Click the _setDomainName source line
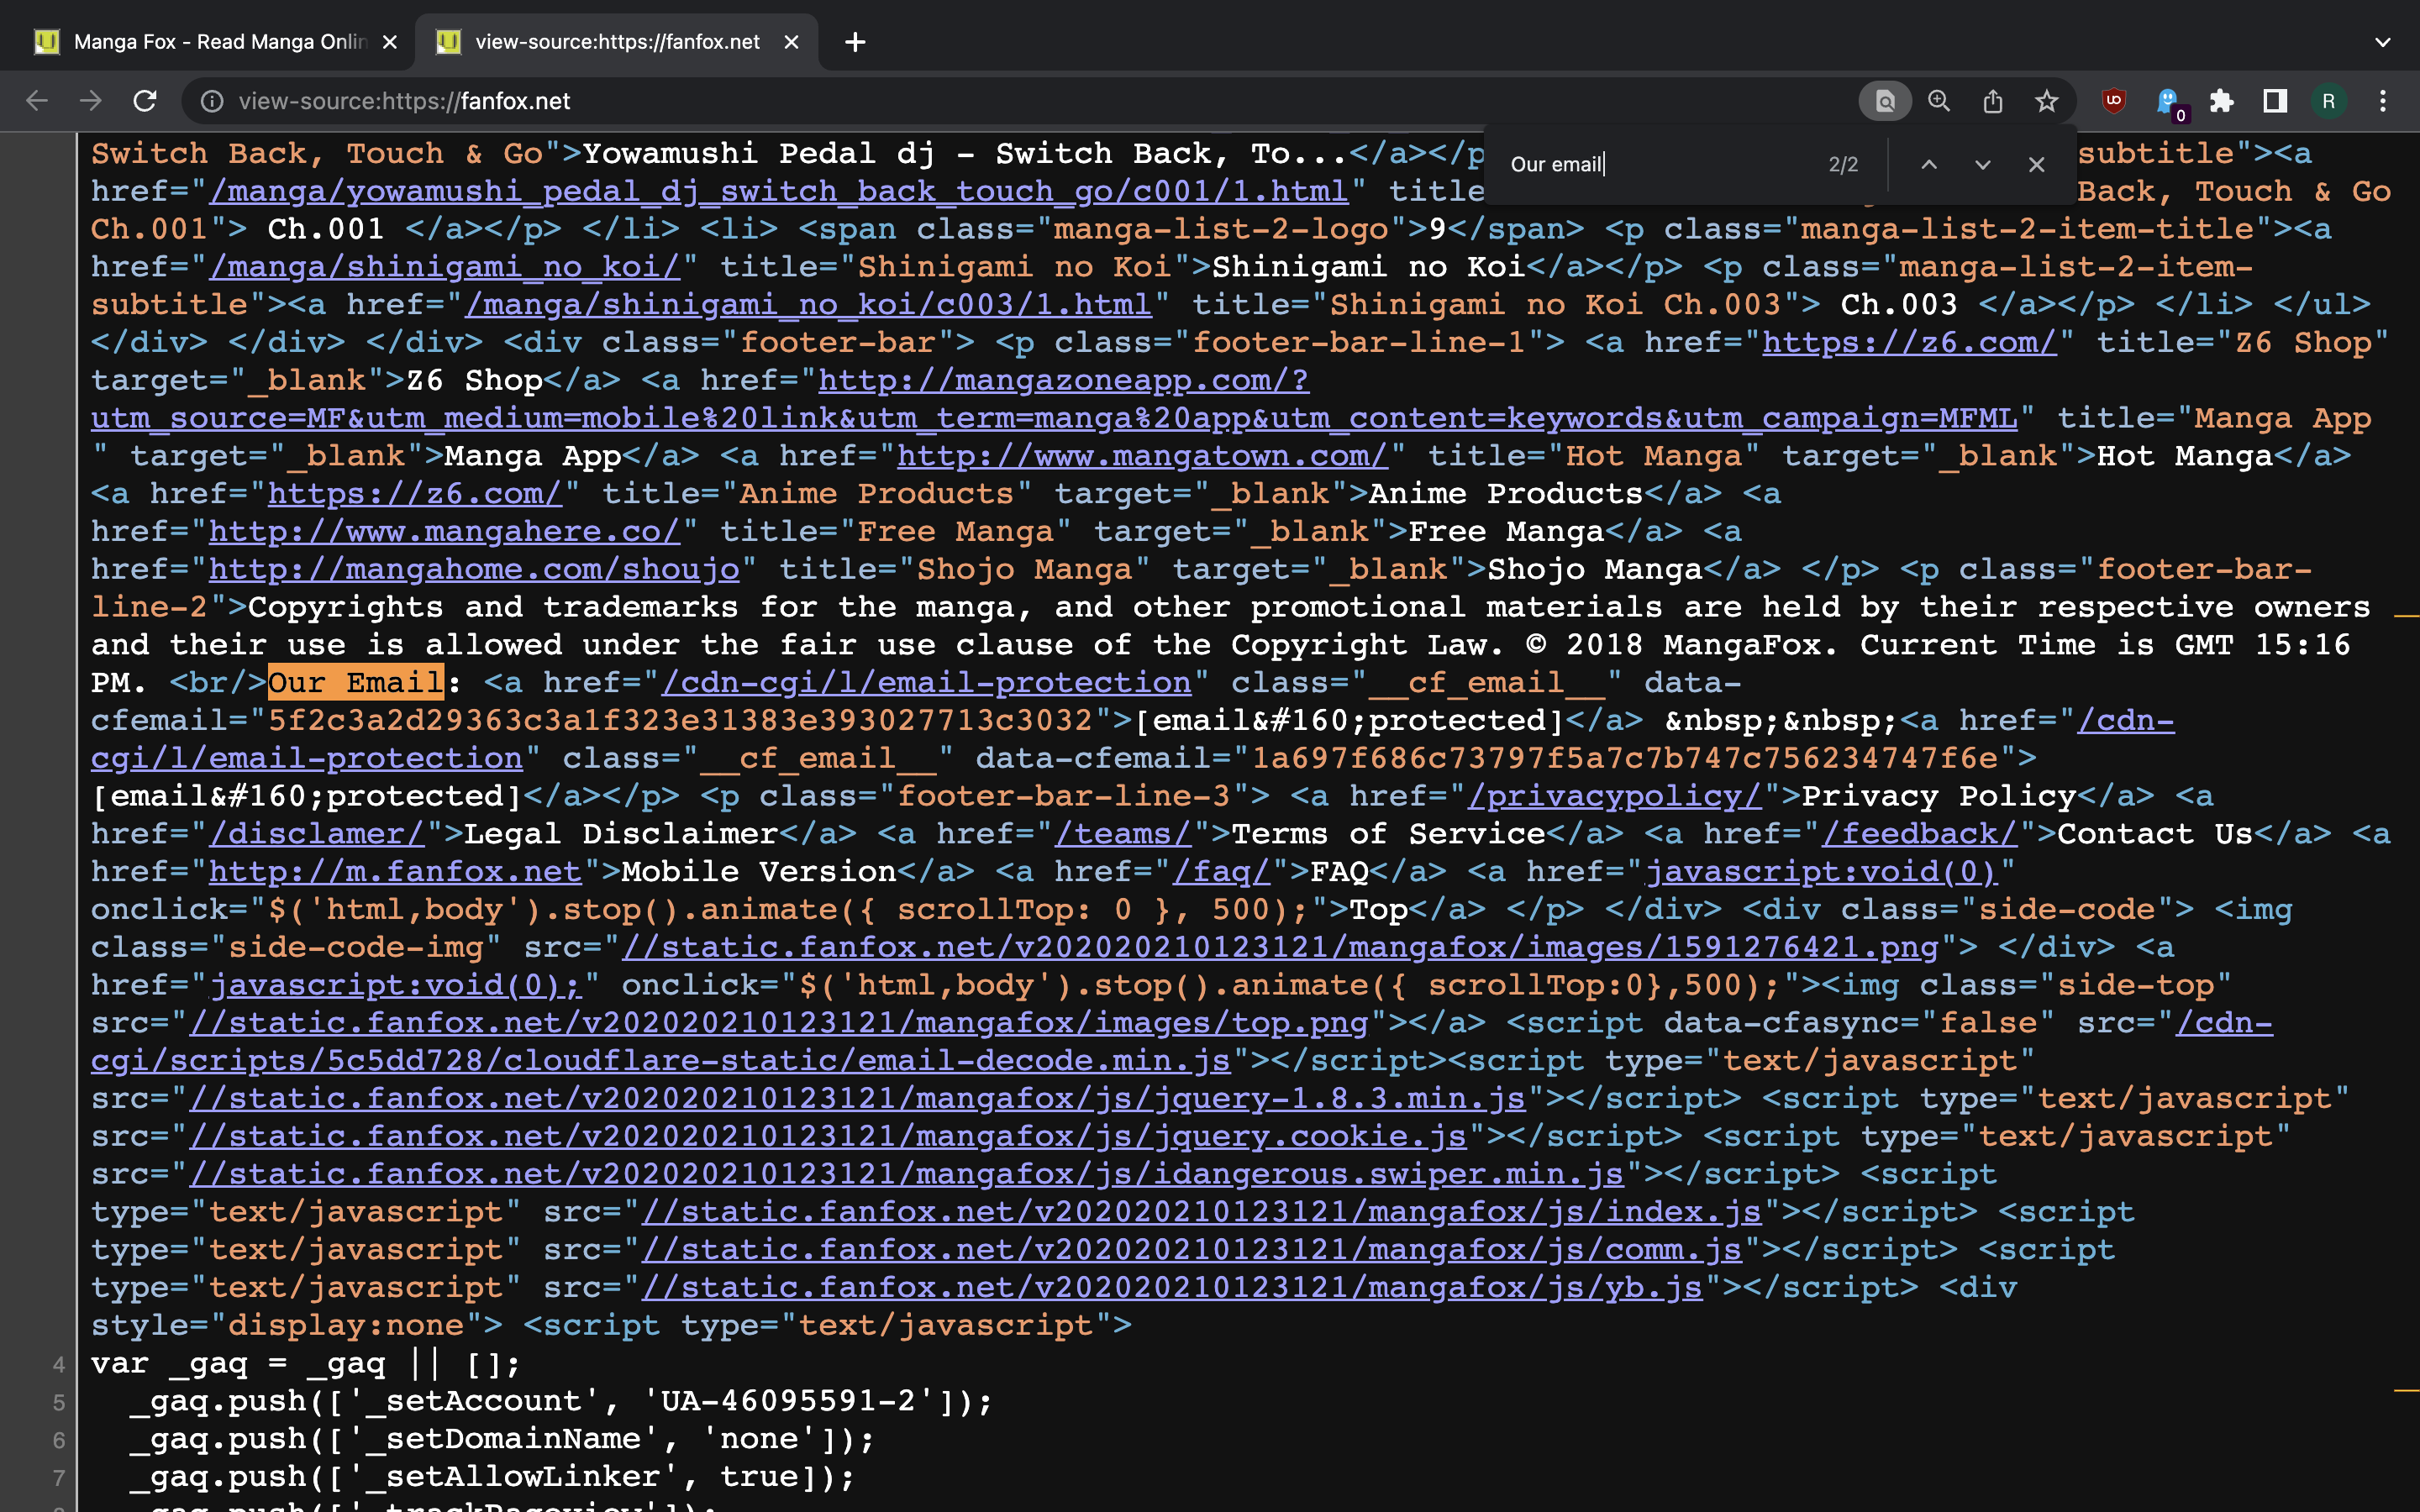The height and width of the screenshot is (1512, 2420). 502,1440
